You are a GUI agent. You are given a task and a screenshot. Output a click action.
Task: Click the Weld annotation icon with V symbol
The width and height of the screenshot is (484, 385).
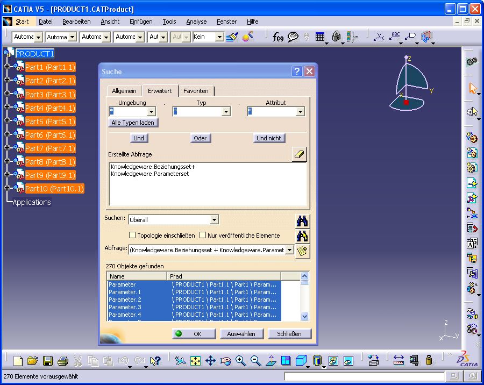coord(379,37)
